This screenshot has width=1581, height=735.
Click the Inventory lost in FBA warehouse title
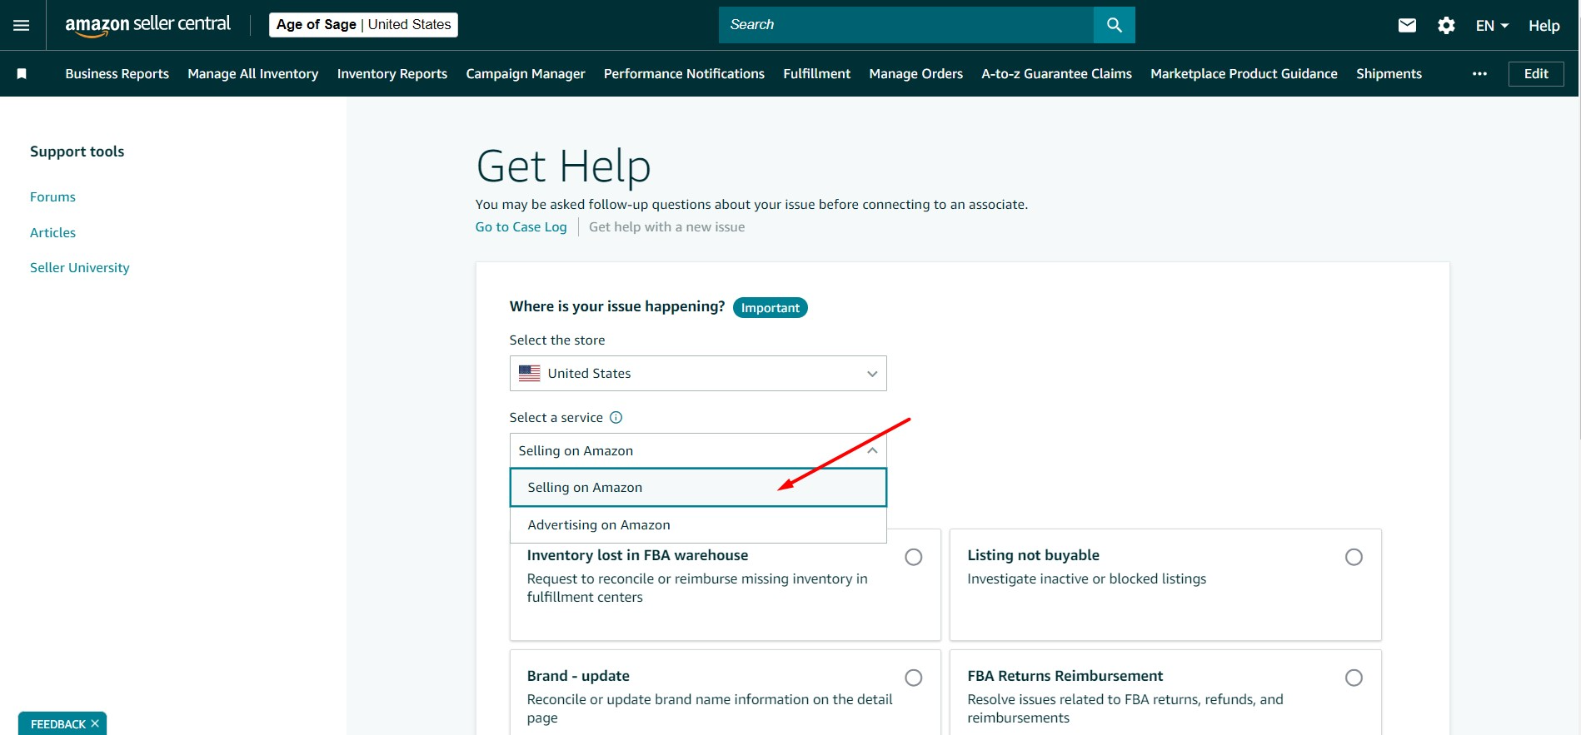(x=637, y=555)
